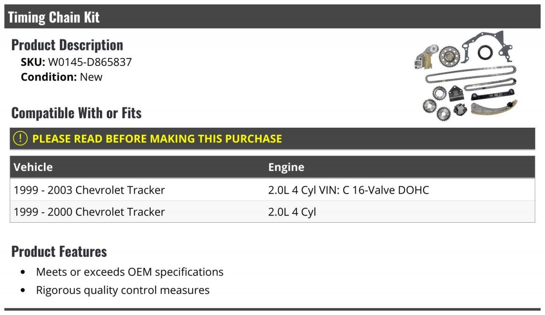This screenshot has height=315, width=545.
Task: Click the 2.0L 4 Cyl VIN: C 16-Valve DOHC cell
Action: pos(348,190)
